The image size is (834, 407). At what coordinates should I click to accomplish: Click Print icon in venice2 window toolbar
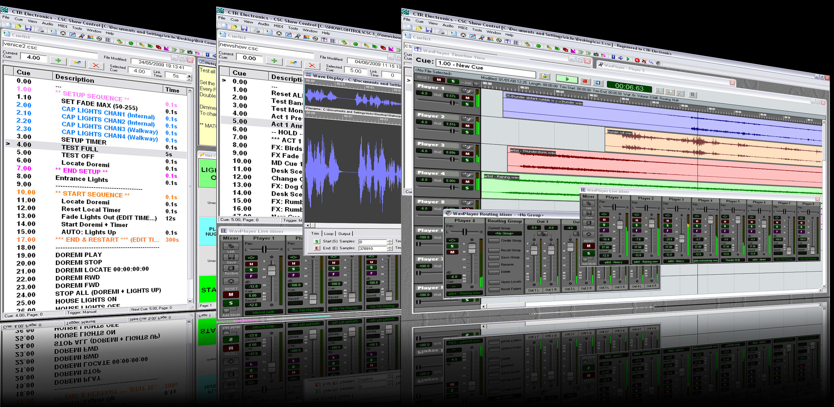click(x=41, y=30)
